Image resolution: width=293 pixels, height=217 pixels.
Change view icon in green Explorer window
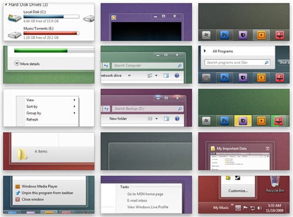pyautogui.click(x=150, y=75)
